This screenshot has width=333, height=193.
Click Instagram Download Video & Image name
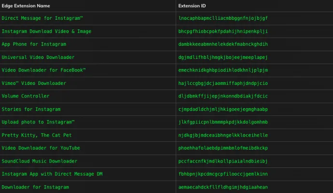46,31
